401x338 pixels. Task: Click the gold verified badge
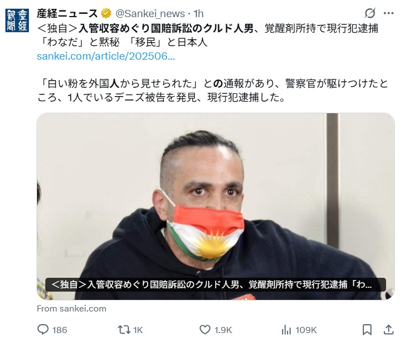click(106, 13)
